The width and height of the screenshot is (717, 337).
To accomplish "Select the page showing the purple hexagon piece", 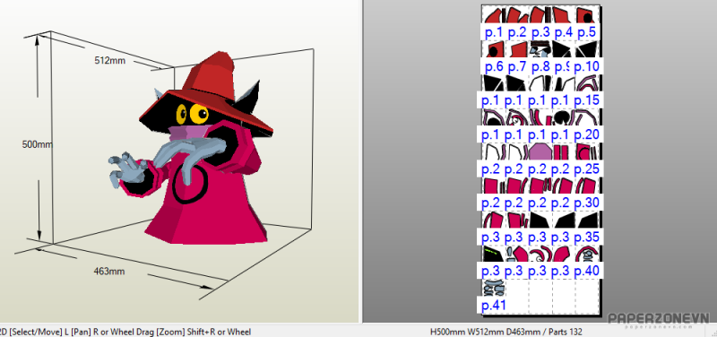I will click(x=540, y=160).
